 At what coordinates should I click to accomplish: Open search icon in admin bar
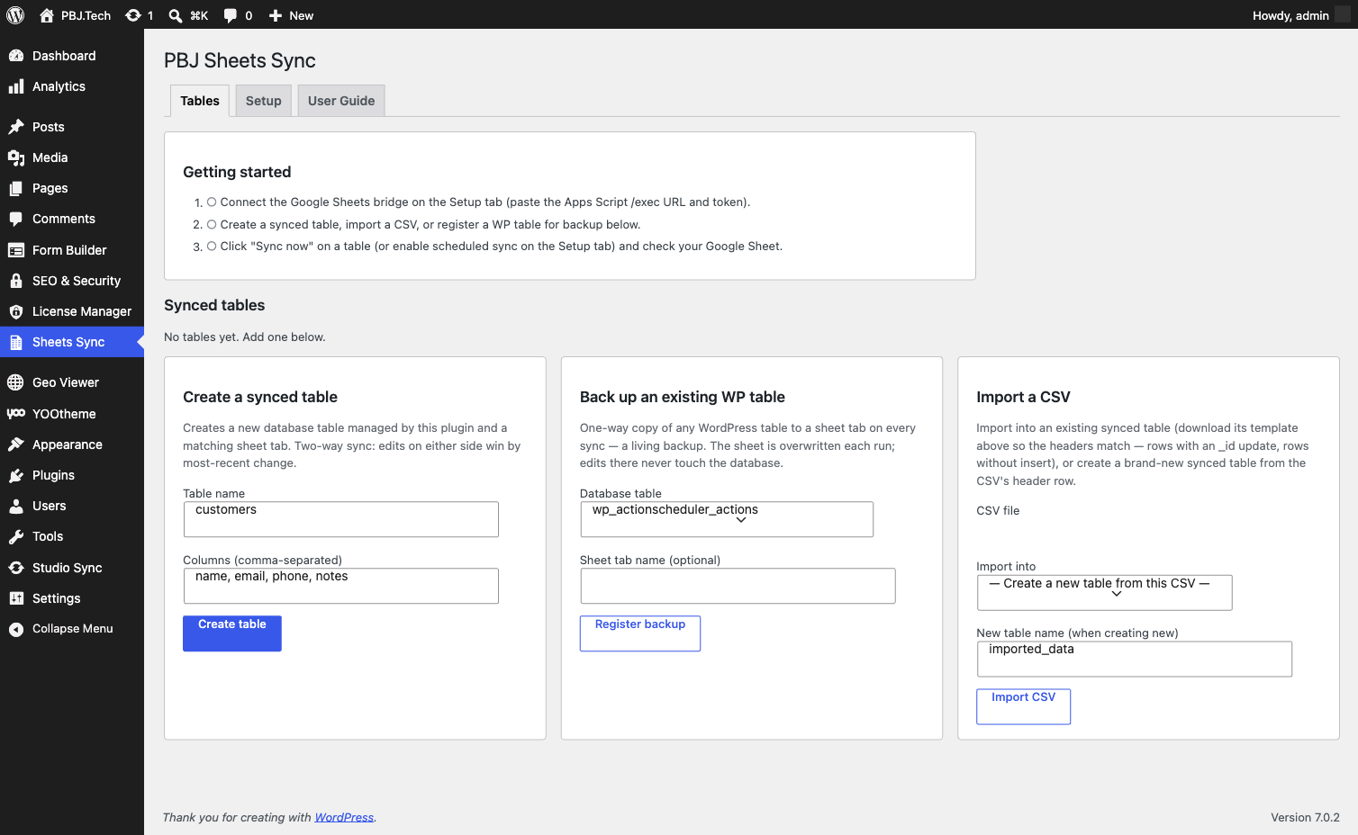(x=176, y=15)
